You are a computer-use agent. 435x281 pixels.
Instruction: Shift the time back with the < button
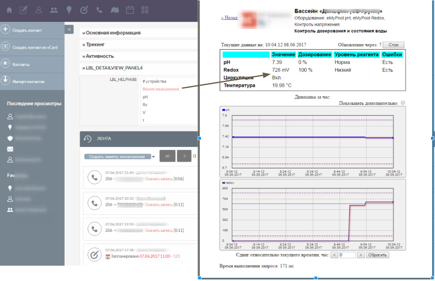(334, 255)
